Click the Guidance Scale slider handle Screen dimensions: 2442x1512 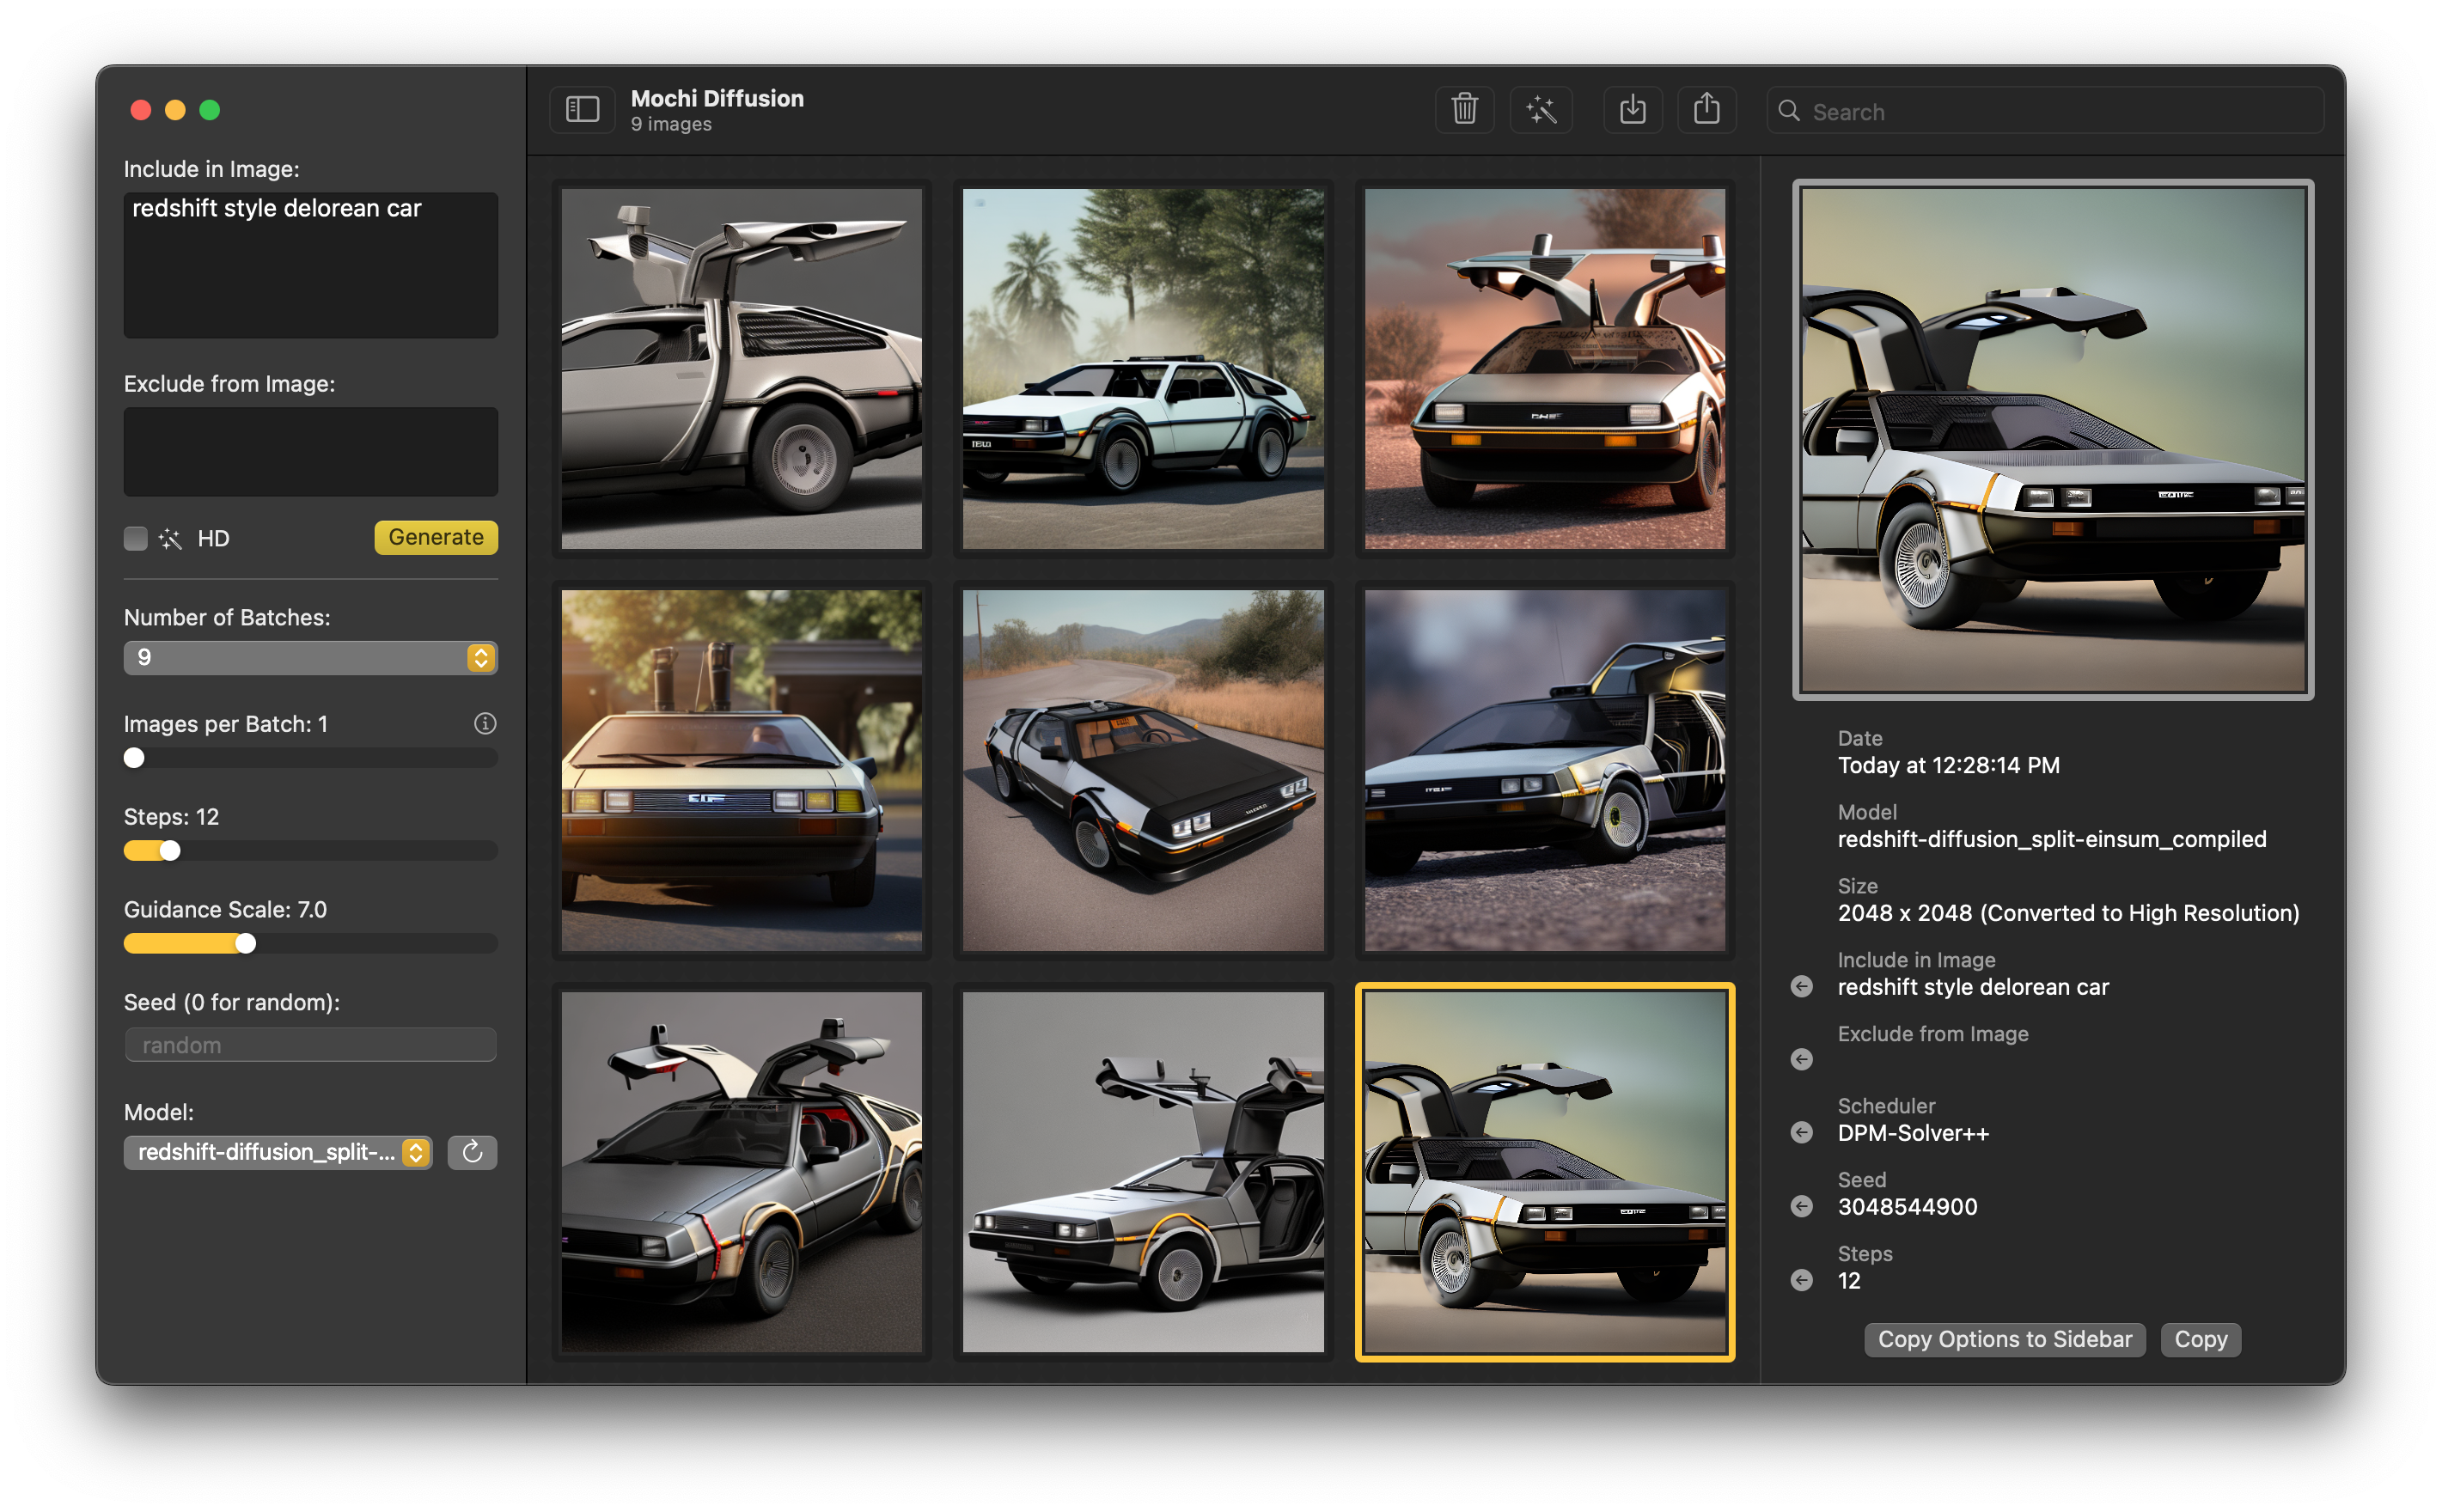(245, 943)
